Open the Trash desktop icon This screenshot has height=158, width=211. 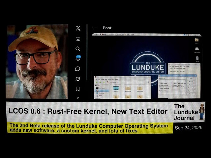pos(197,59)
